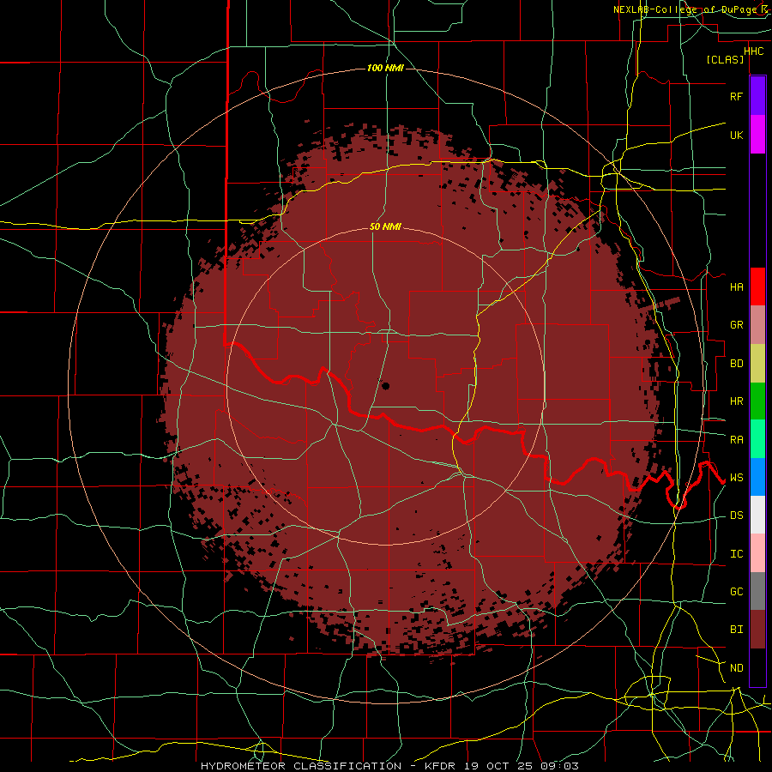Viewport: 772px width, 772px height.
Task: Click the 09:03 timestamp
Action: [562, 766]
